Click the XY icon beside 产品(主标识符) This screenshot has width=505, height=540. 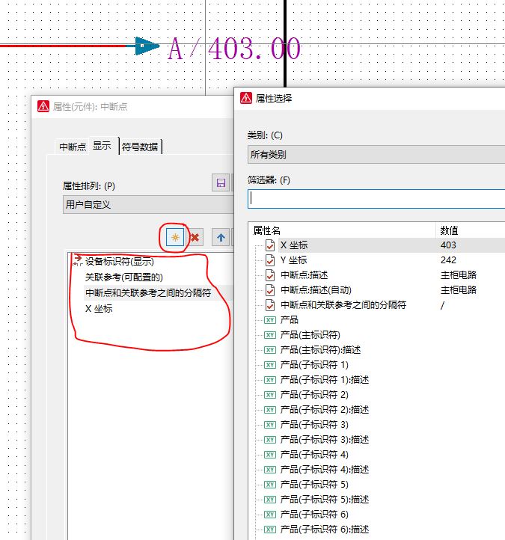pyautogui.click(x=270, y=334)
